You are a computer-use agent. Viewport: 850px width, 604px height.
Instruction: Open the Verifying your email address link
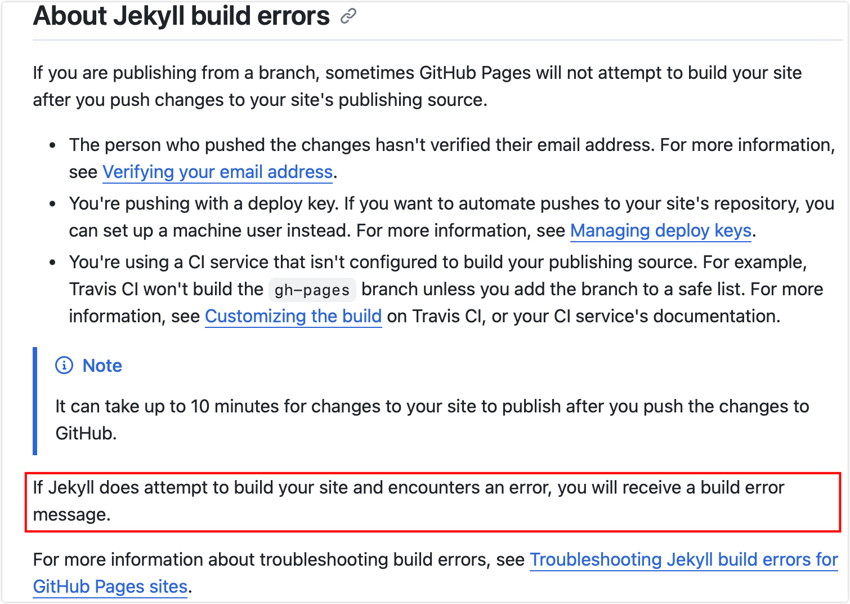(x=218, y=172)
